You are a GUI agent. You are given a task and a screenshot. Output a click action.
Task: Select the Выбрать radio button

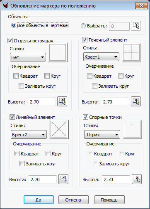(x=83, y=26)
